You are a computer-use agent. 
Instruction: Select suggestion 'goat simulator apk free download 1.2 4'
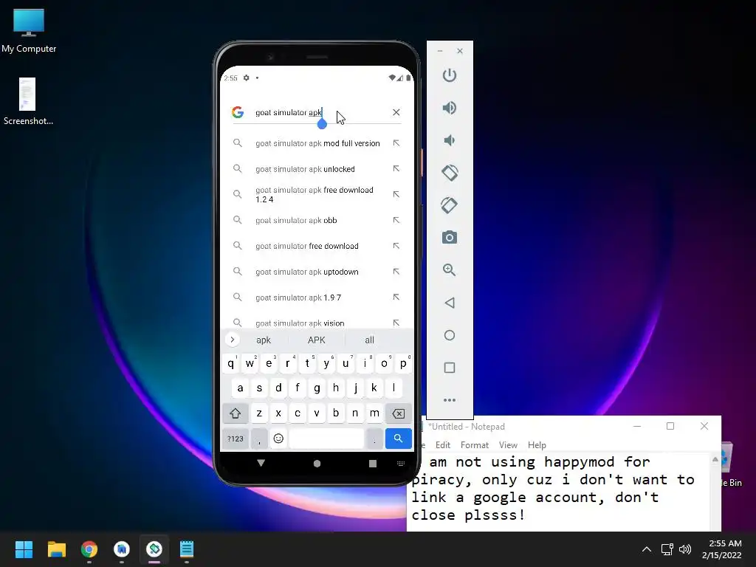pyautogui.click(x=317, y=194)
